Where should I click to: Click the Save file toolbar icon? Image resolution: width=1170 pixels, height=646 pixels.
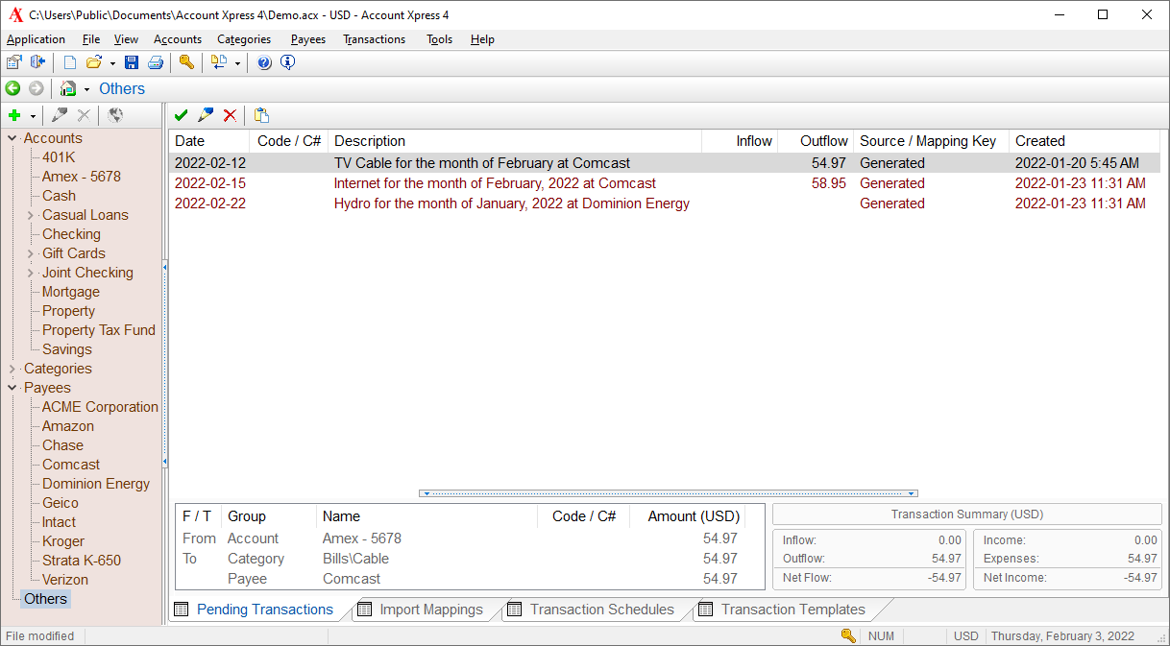coord(132,62)
